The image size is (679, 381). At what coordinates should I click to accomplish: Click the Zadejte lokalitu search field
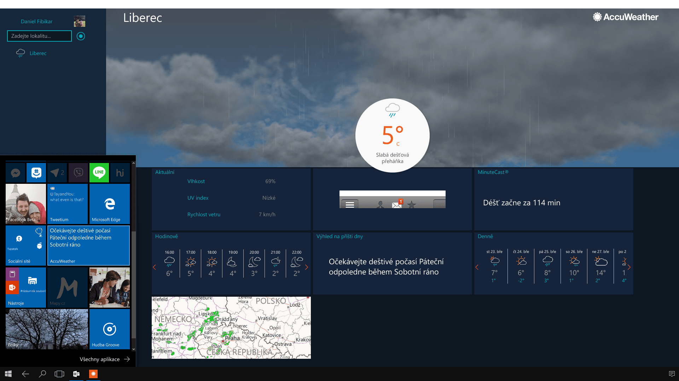point(39,36)
